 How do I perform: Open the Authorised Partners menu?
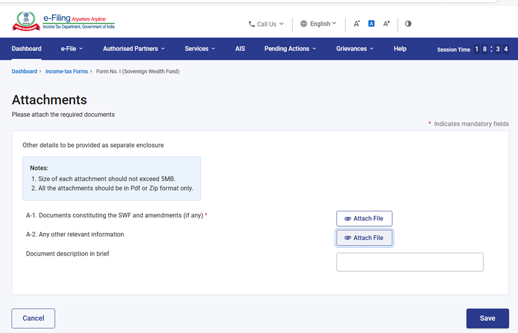pyautogui.click(x=133, y=49)
